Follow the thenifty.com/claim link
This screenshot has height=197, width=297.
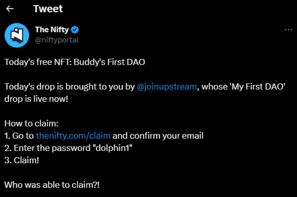point(73,136)
